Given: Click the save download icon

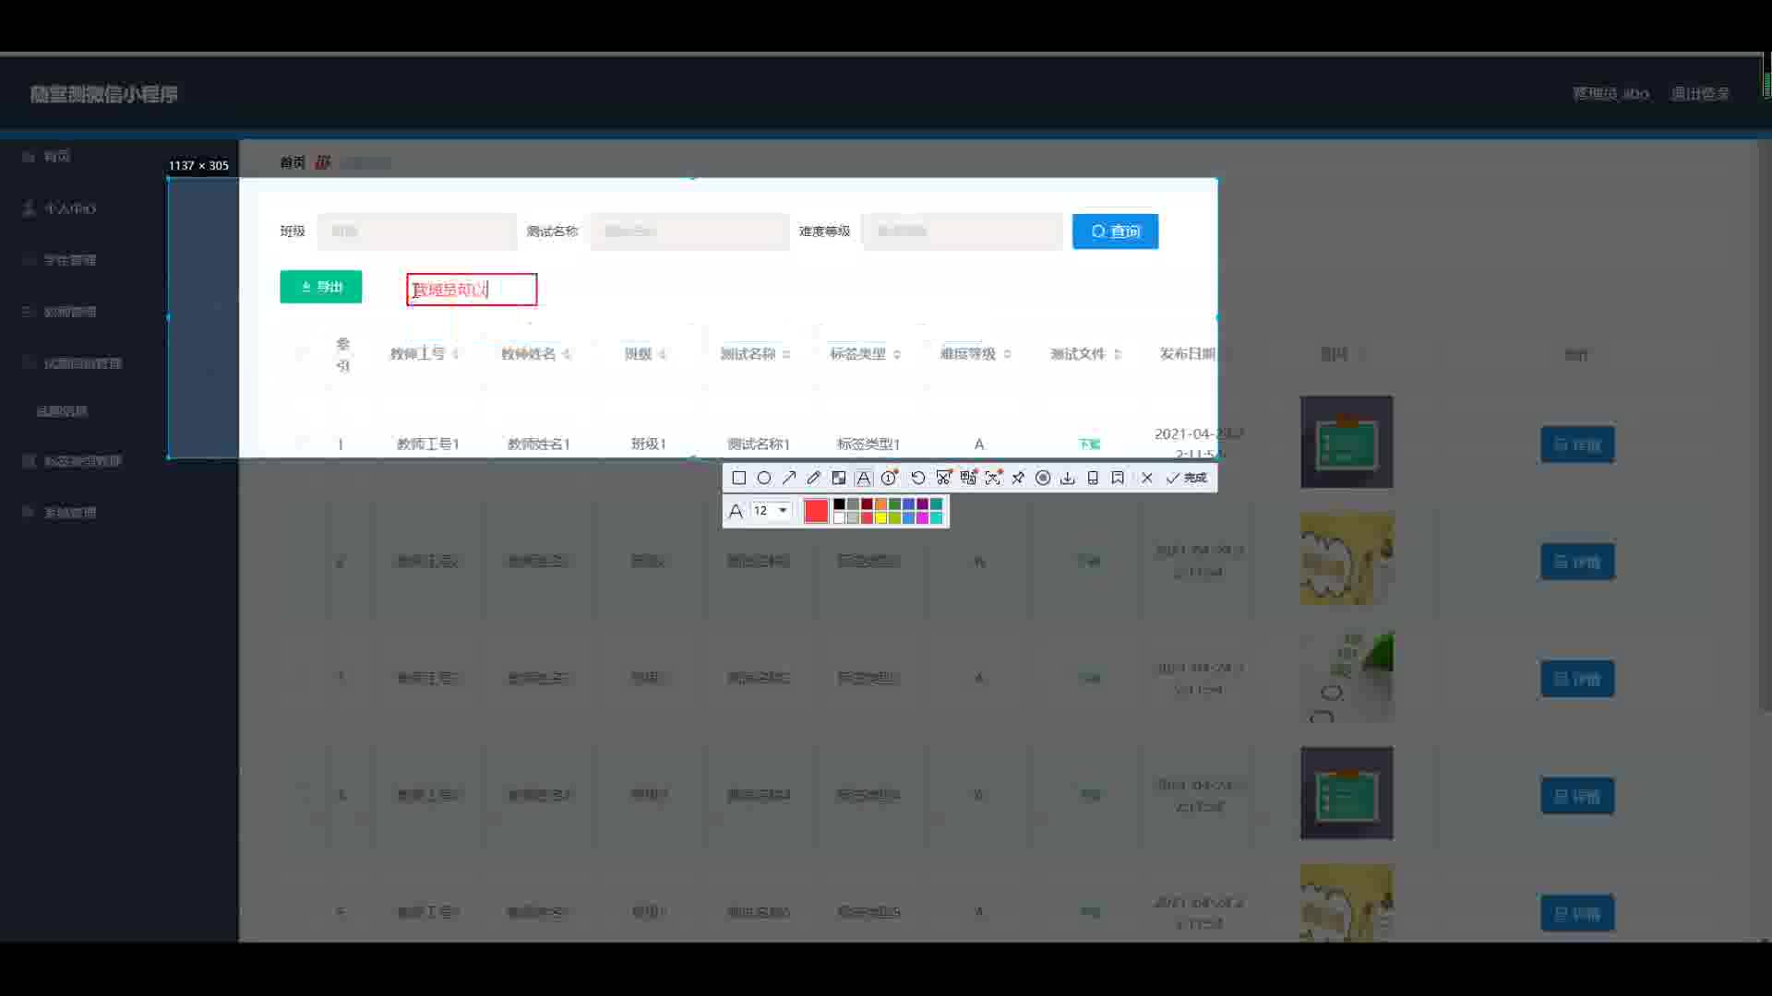Looking at the screenshot, I should 1068,478.
